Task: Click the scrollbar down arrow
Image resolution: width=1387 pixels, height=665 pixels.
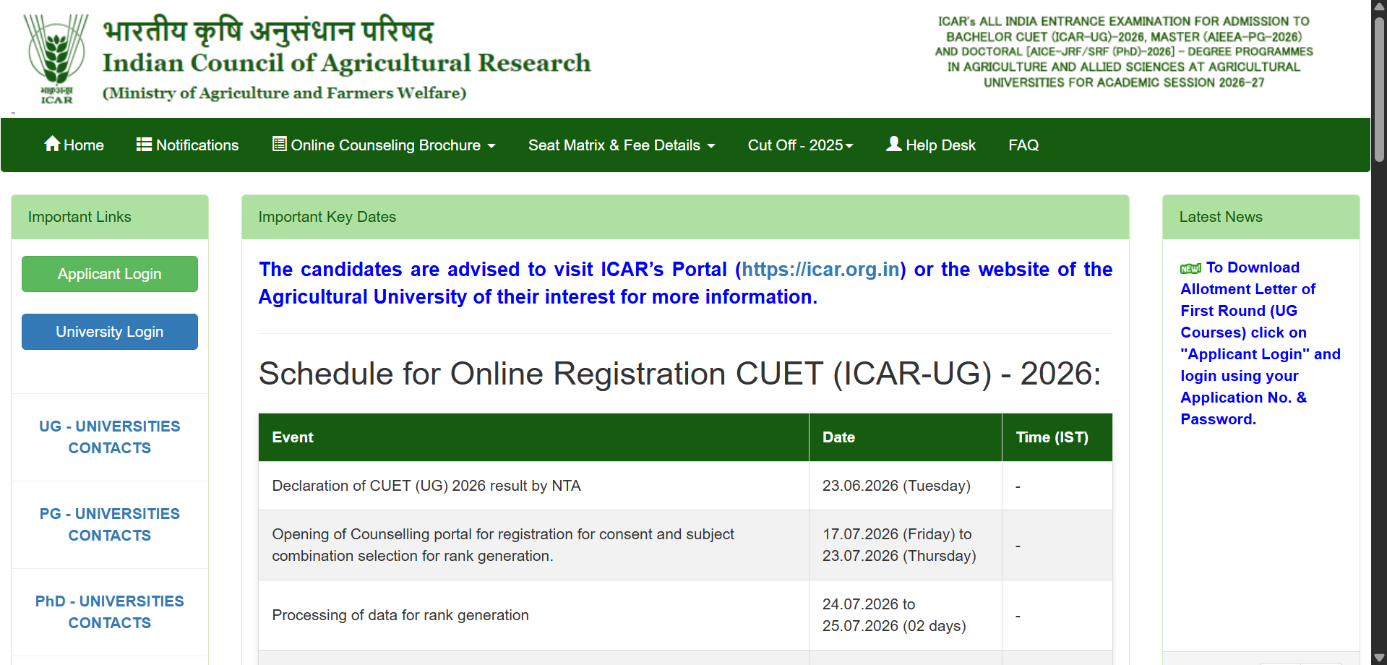Action: (1379, 658)
